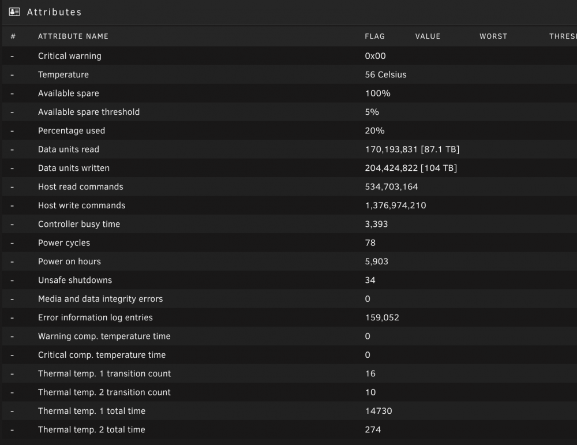Click the 159,052 log entries value
The width and height of the screenshot is (577, 445).
tap(382, 317)
